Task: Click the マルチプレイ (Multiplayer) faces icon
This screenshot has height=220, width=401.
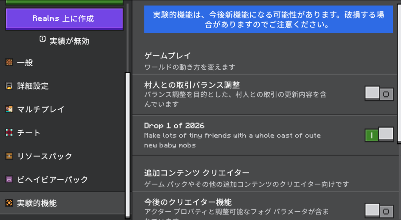Action: pyautogui.click(x=9, y=109)
